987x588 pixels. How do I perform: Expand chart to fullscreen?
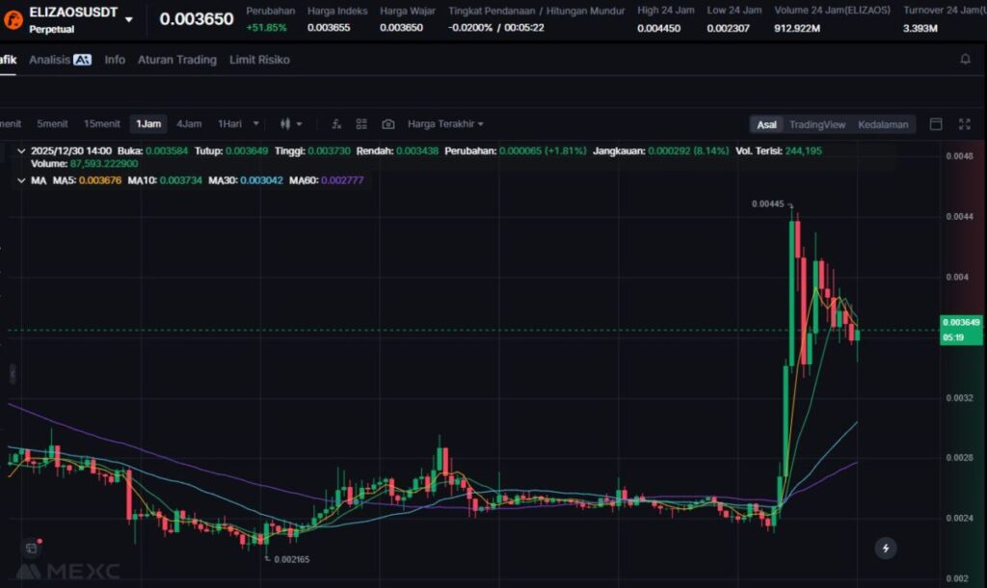click(964, 124)
